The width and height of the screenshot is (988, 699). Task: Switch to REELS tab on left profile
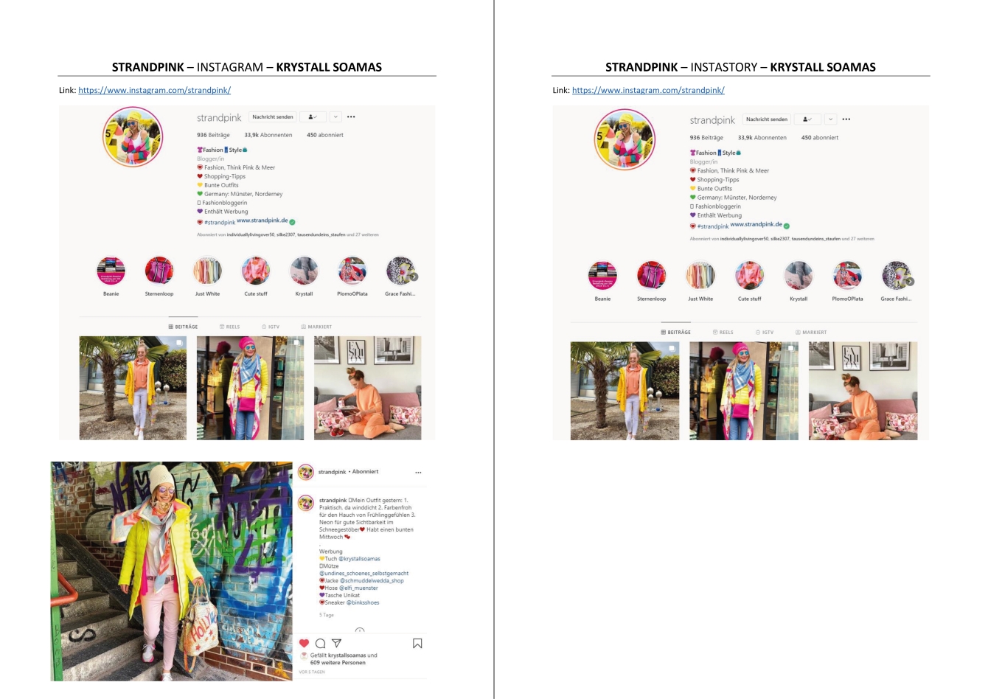[229, 327]
